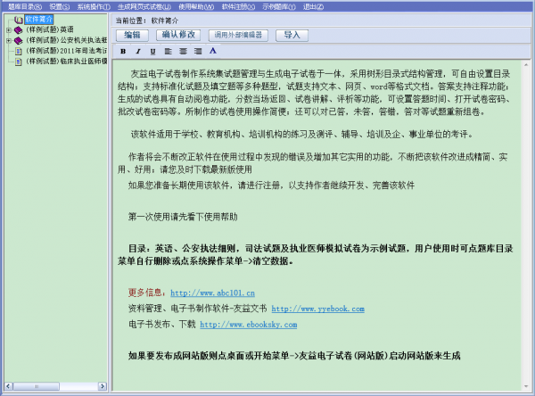Click the line starting 如果您准备长期使用该软件

click(271, 186)
